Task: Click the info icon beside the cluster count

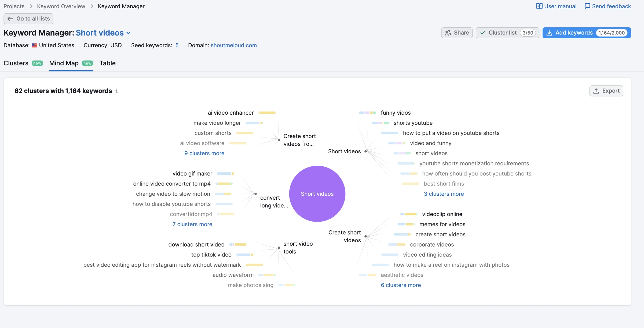Action: point(117,91)
